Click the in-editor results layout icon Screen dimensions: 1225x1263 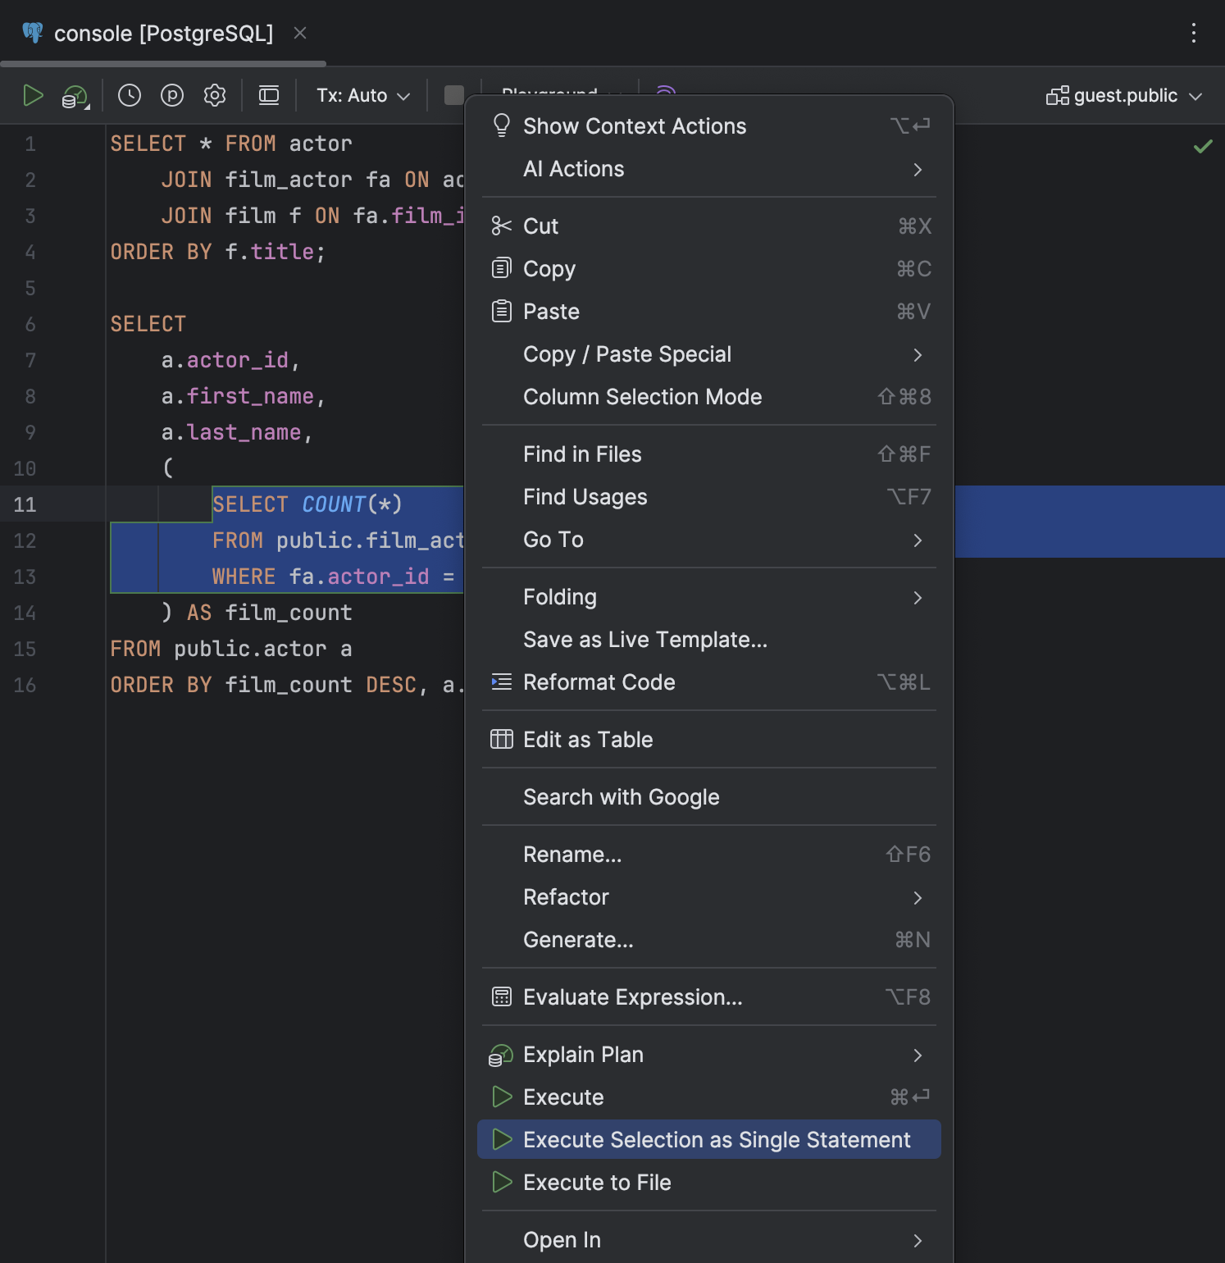[x=269, y=96]
